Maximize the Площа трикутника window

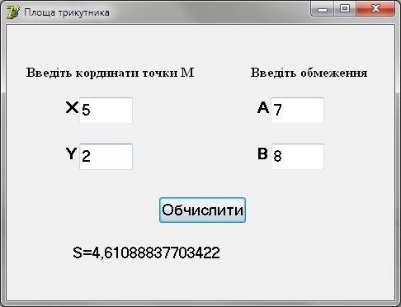coord(345,9)
